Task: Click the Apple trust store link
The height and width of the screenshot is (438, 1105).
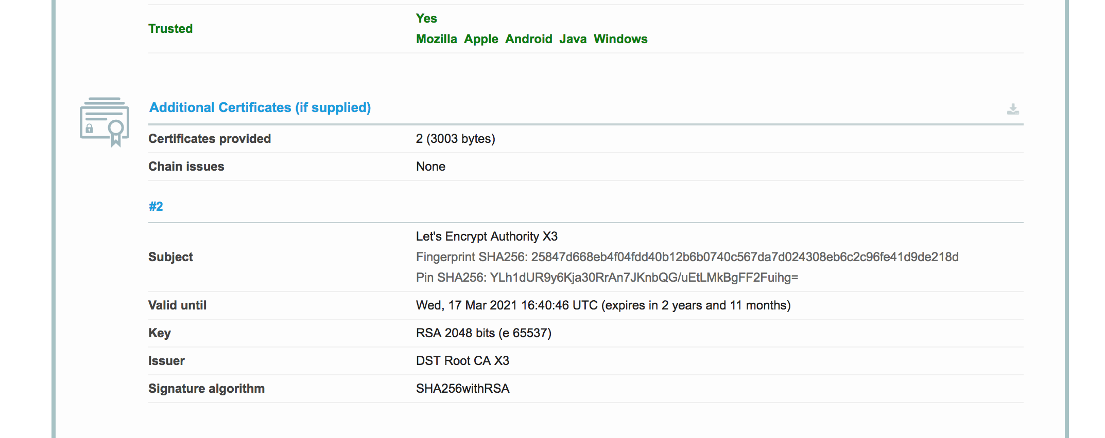Action: (x=481, y=39)
